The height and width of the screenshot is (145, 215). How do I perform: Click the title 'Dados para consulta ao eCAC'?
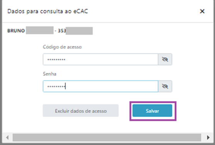(x=47, y=11)
